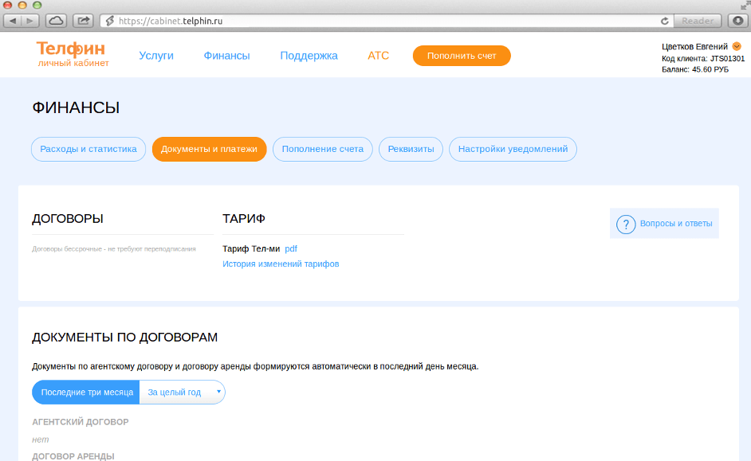Expand the year selector arrow on За целый год
The height and width of the screenshot is (461, 751).
pyautogui.click(x=217, y=392)
